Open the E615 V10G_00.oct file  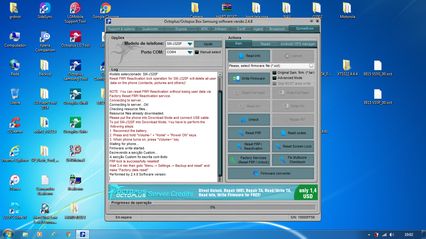(378, 68)
